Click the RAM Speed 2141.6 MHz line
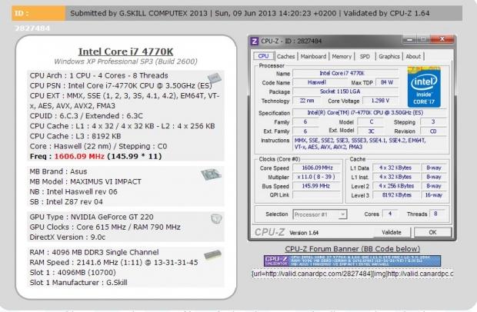 114,263
